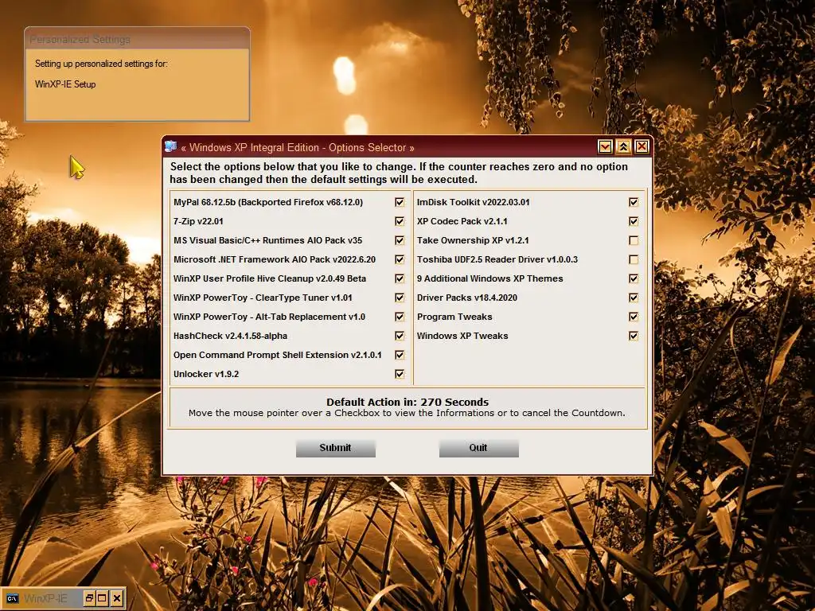Click the '9 Additional Windows XP Themes' label

[x=489, y=278]
